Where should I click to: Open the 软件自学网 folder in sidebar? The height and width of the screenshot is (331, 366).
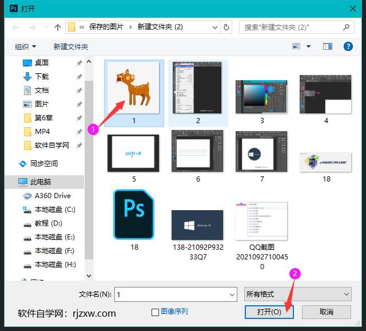[x=52, y=145]
